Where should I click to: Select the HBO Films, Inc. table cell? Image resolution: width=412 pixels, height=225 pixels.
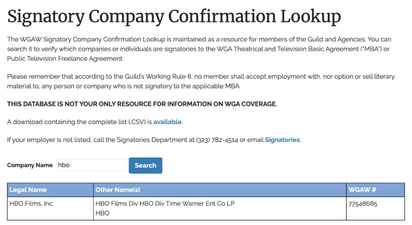coord(32,204)
